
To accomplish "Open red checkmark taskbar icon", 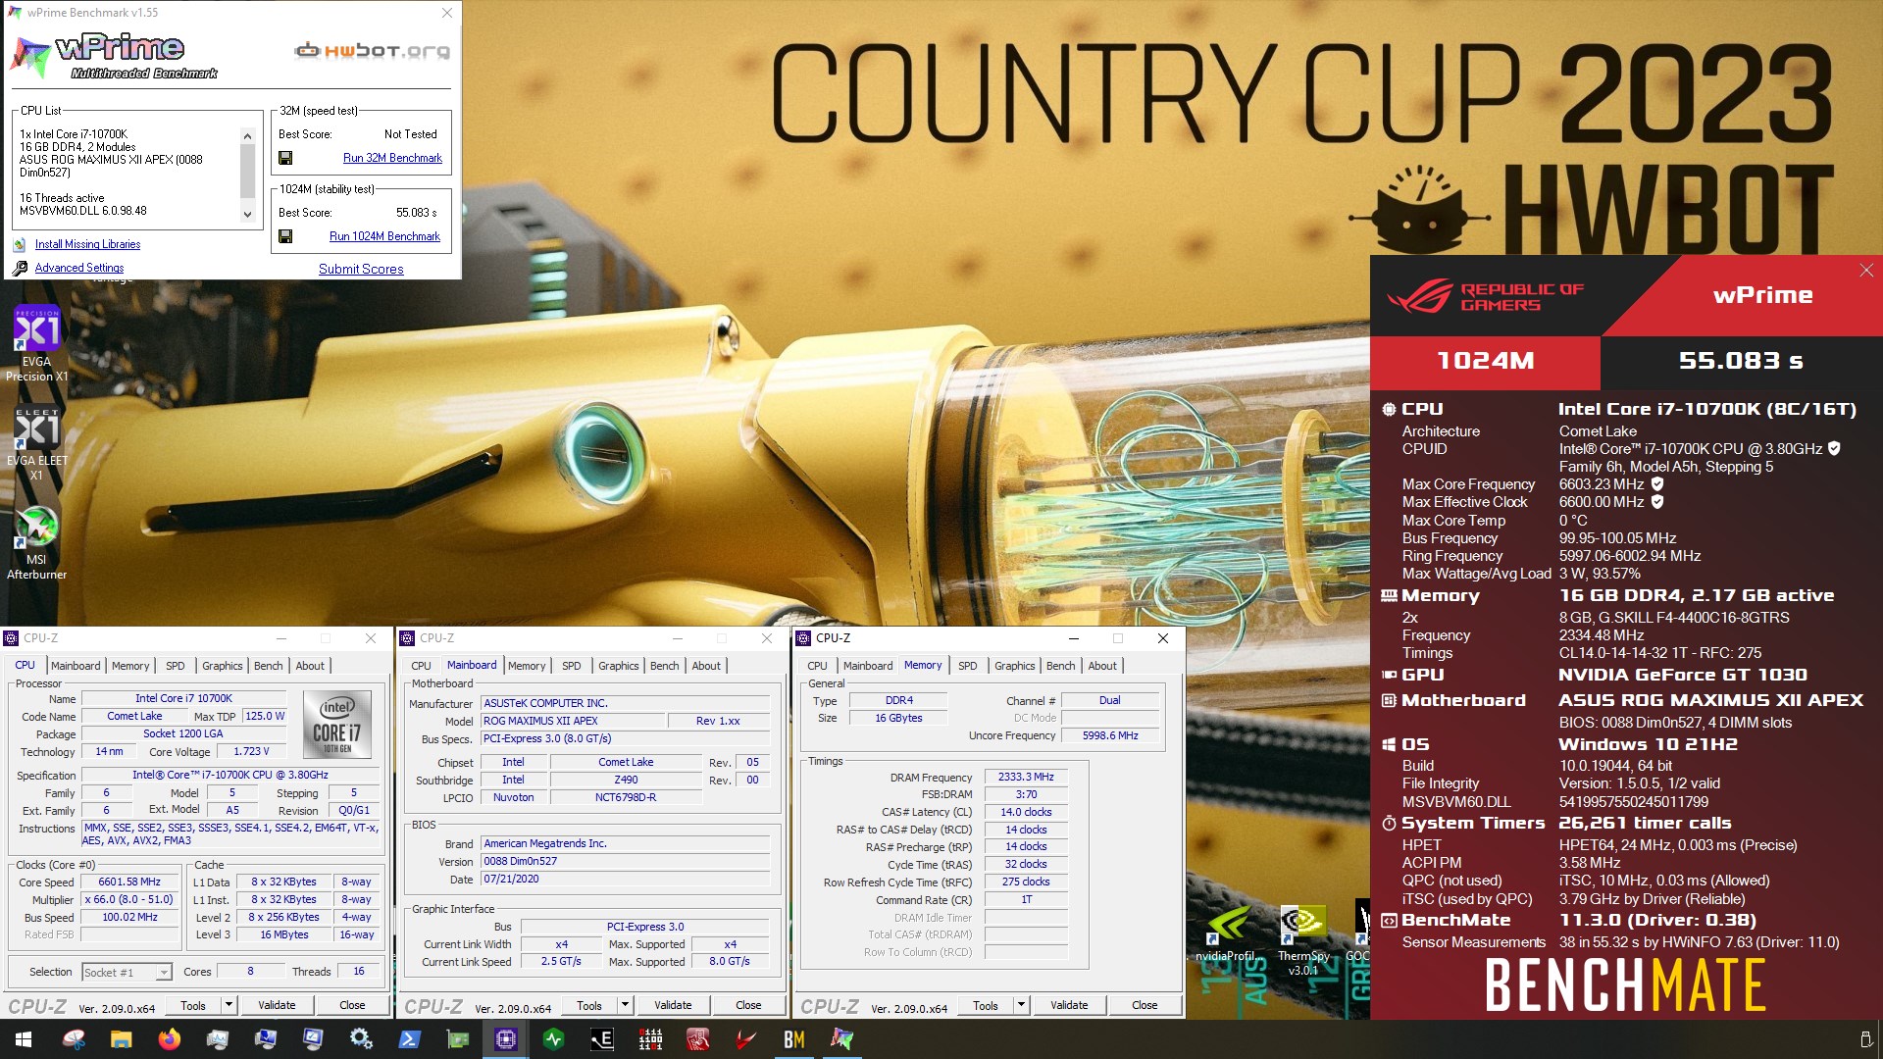I will pyautogui.click(x=745, y=1039).
